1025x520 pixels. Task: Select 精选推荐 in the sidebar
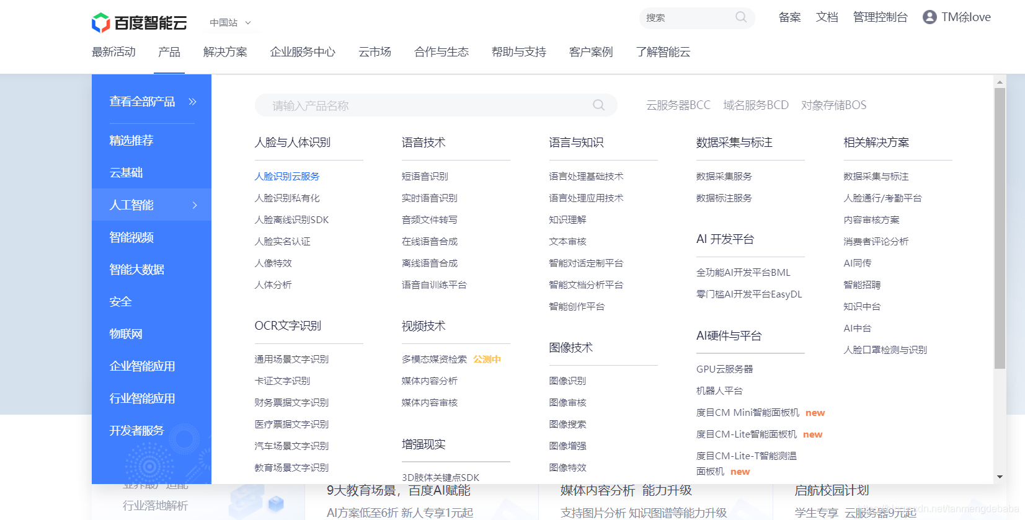[131, 141]
